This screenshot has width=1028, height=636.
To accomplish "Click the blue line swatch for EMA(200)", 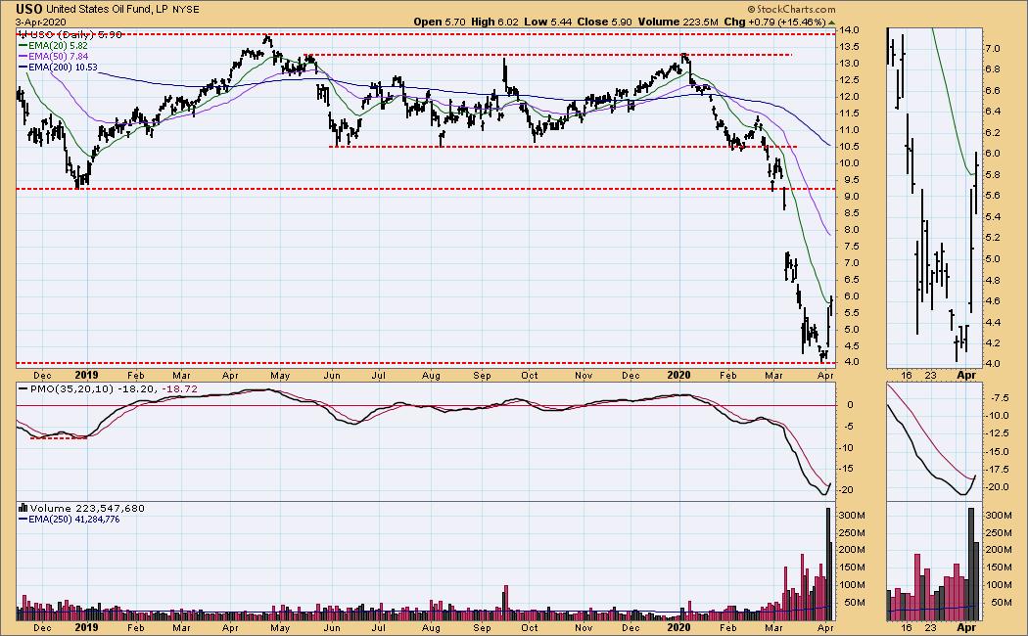I will pos(23,67).
